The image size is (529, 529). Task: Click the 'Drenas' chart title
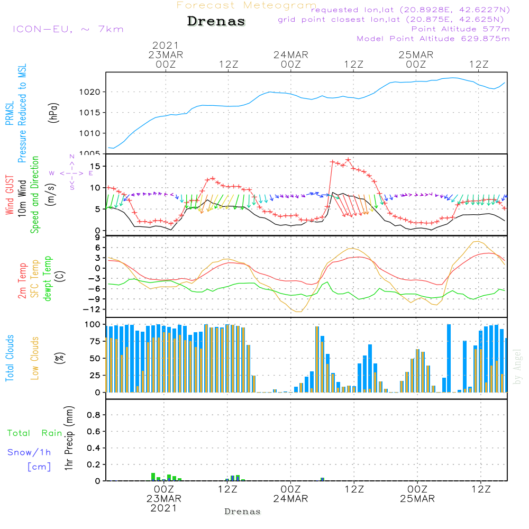(x=216, y=21)
